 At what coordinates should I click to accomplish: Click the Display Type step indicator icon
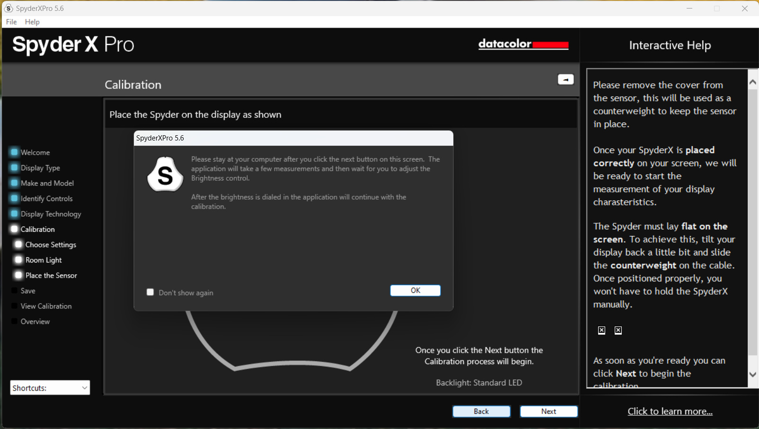point(14,167)
